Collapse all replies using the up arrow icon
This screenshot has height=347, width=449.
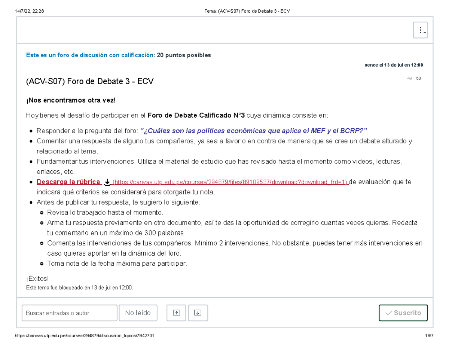tap(176, 313)
